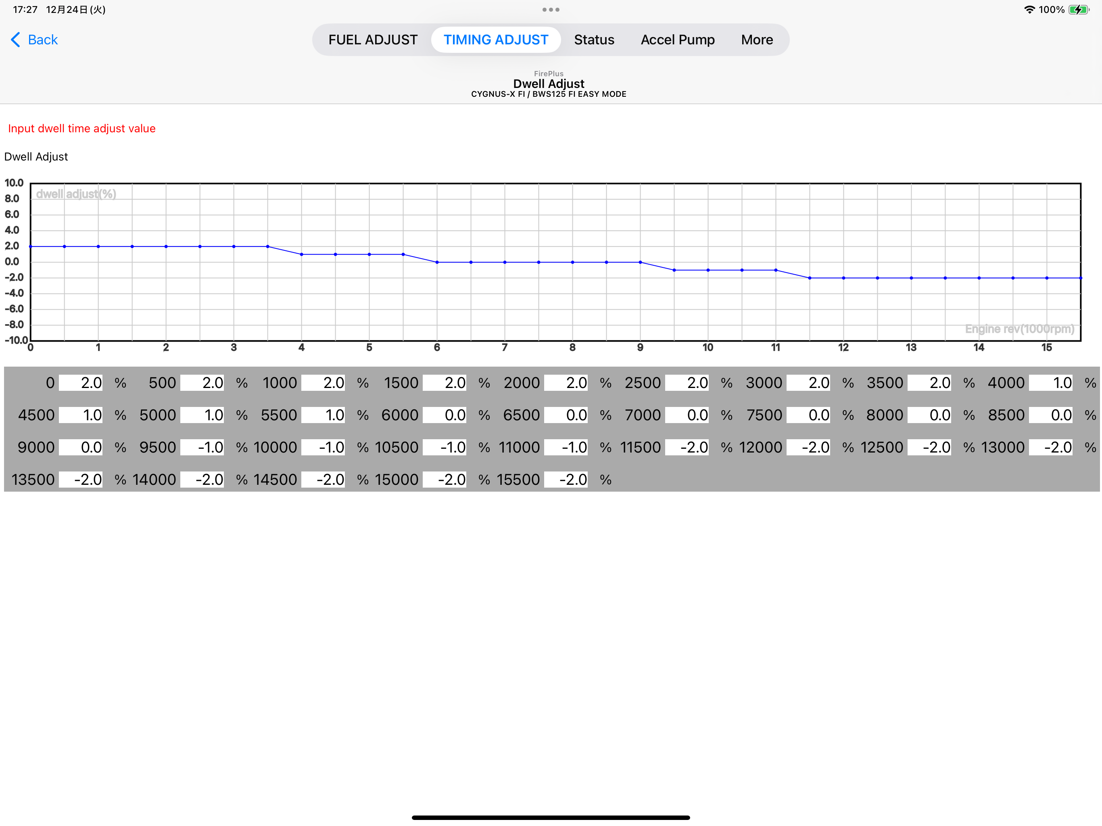Edit dwell value field for 8000 rpm
The height and width of the screenshot is (826, 1102).
930,415
